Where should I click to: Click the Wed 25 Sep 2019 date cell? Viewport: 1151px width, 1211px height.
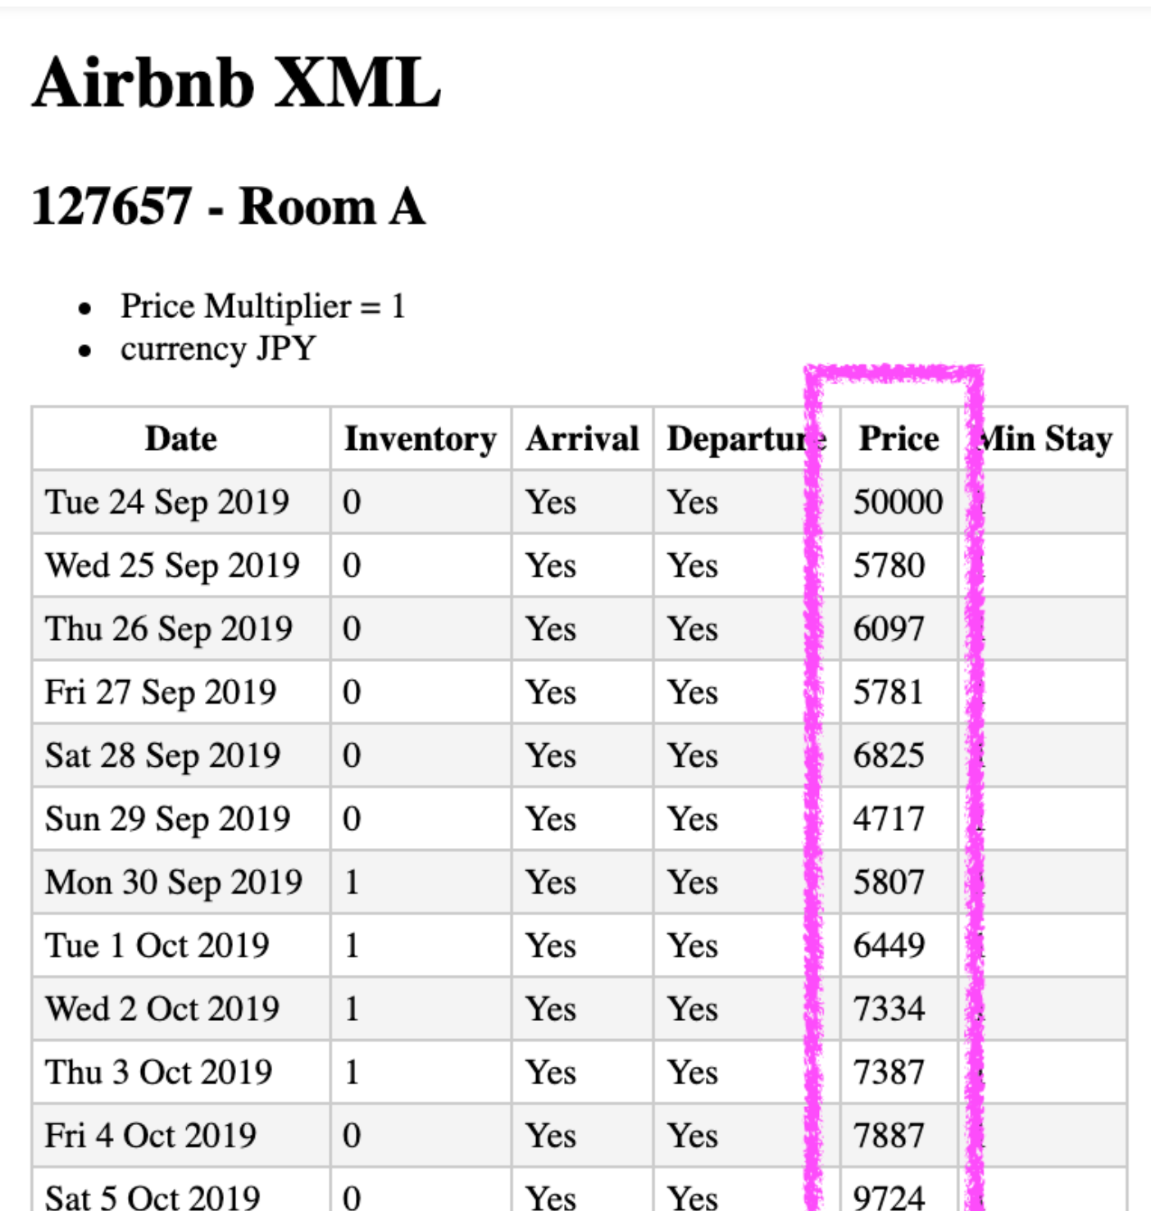[172, 566]
